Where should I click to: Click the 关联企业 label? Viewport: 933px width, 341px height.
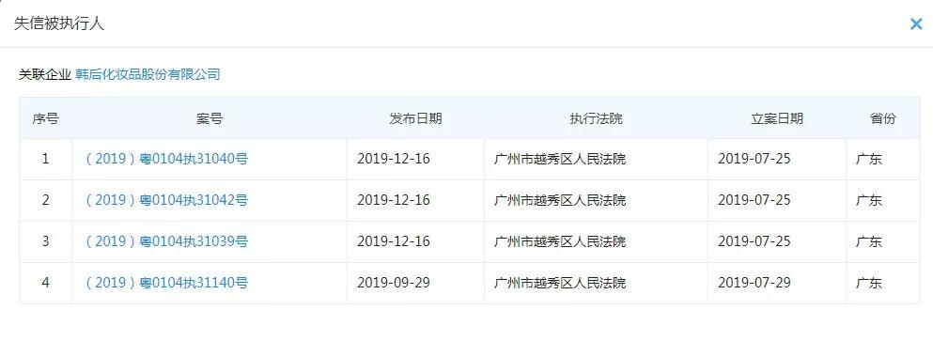point(44,74)
